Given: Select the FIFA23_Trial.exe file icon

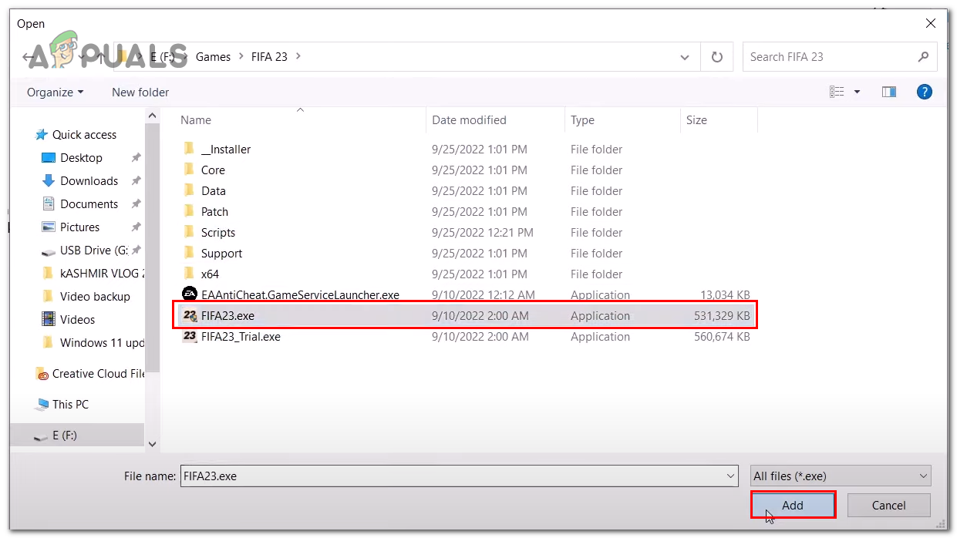Looking at the screenshot, I should click(x=190, y=337).
